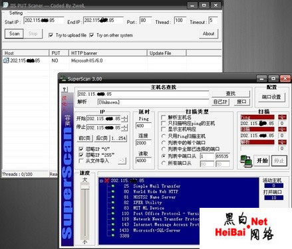The width and height of the screenshot is (292, 249).
Task: Click the green dot for port 80
Action: coord(113,191)
